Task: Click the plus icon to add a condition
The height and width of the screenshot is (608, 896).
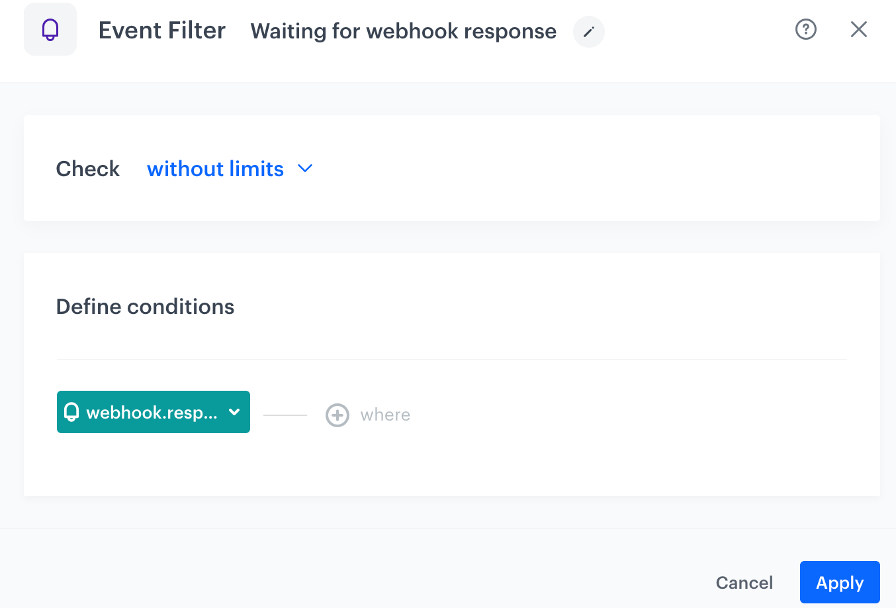Action: point(337,415)
